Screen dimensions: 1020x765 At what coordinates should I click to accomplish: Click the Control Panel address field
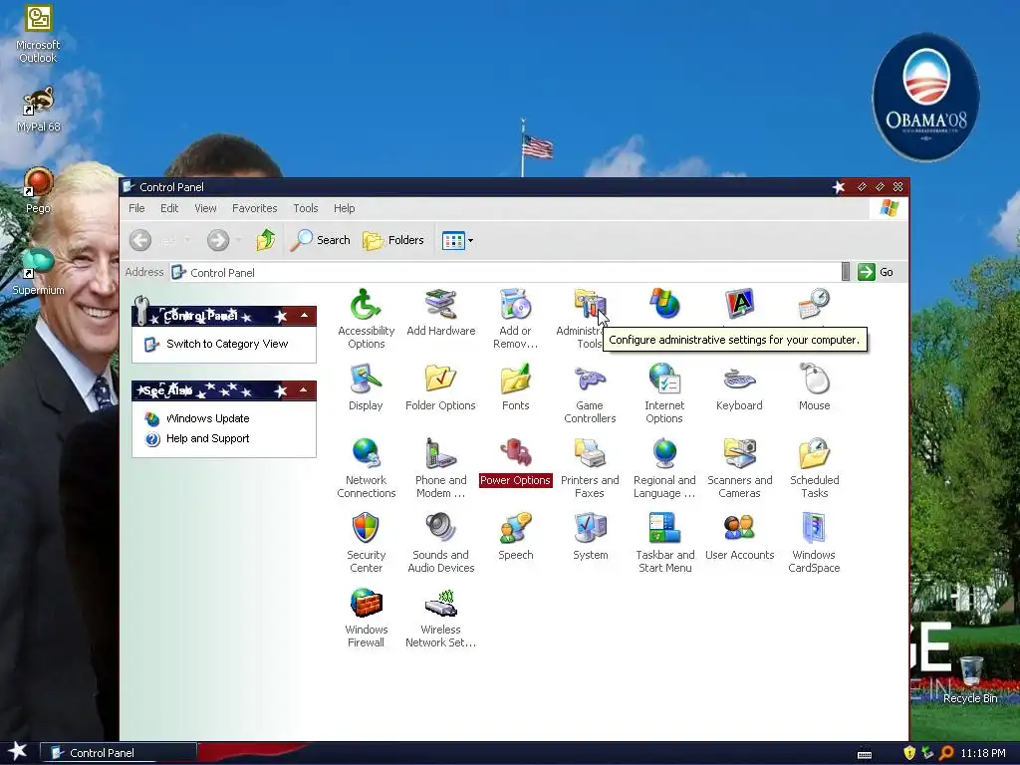click(x=505, y=273)
